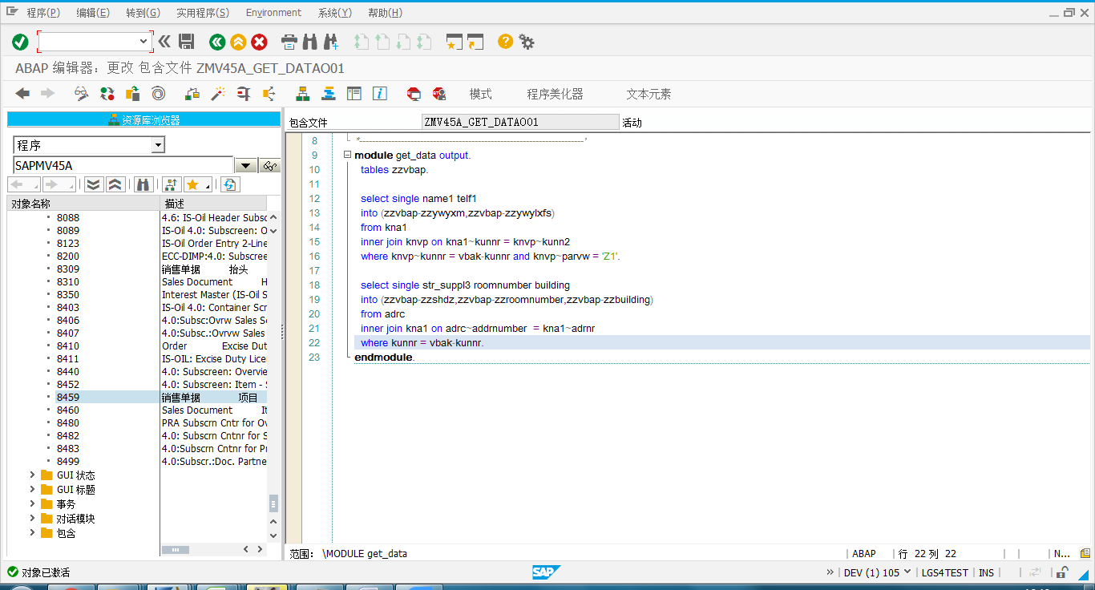Click the Where-Used List icon
Viewport: 1095px width, 590px height.
[x=269, y=94]
